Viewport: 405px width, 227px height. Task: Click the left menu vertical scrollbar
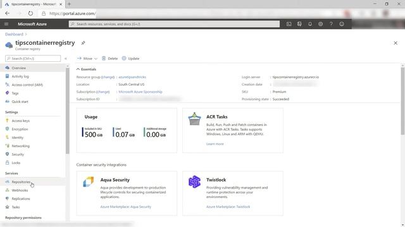pyautogui.click(x=68, y=111)
